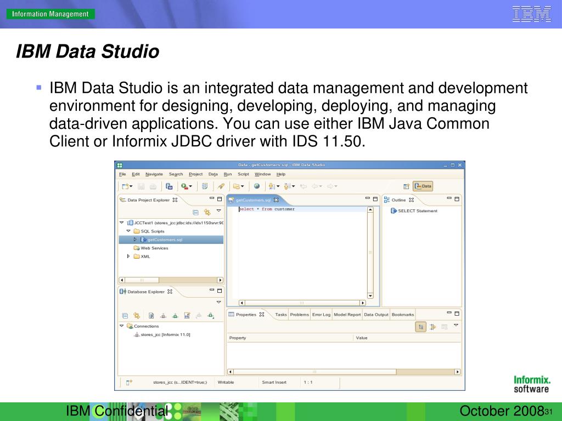The image size is (562, 421).
Task: Select the SQL Scripts folder
Action: pyautogui.click(x=149, y=231)
